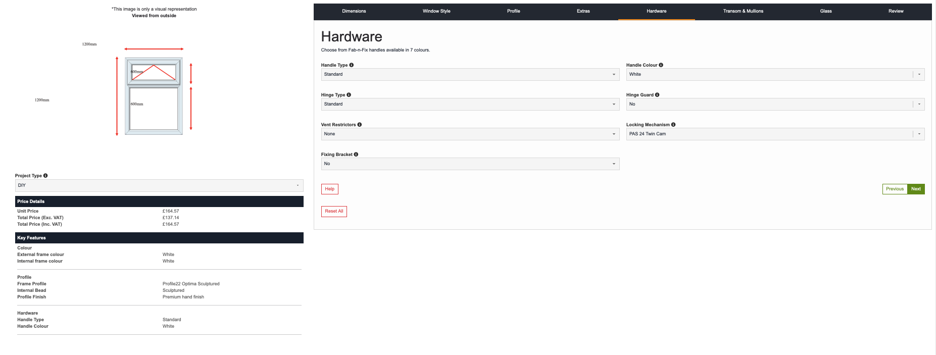Open the Handle Type dropdown
The height and width of the screenshot is (355, 936).
click(470, 75)
